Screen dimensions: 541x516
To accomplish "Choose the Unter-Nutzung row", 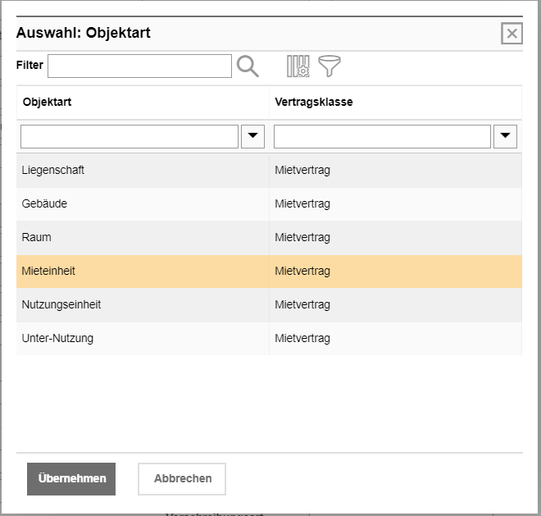I will pyautogui.click(x=57, y=338).
